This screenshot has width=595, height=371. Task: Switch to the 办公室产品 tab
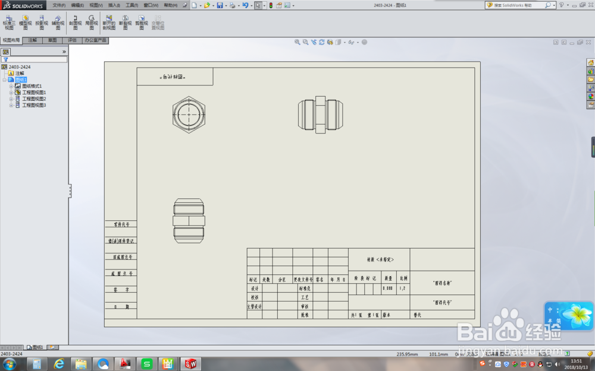(95, 40)
